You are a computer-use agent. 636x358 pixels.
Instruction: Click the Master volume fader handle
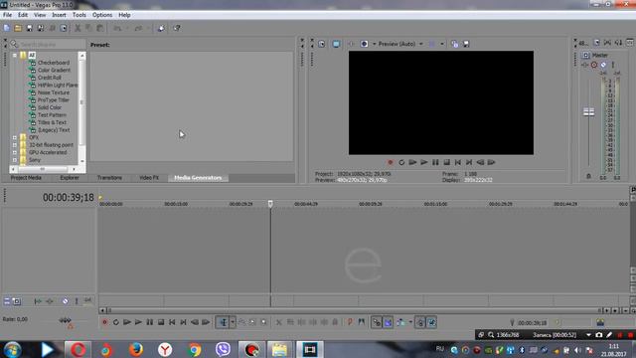click(x=588, y=112)
